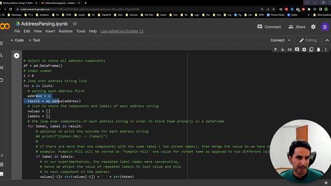This screenshot has height=186, width=331.
Task: Open notebook settings gear icon
Action: [313, 27]
